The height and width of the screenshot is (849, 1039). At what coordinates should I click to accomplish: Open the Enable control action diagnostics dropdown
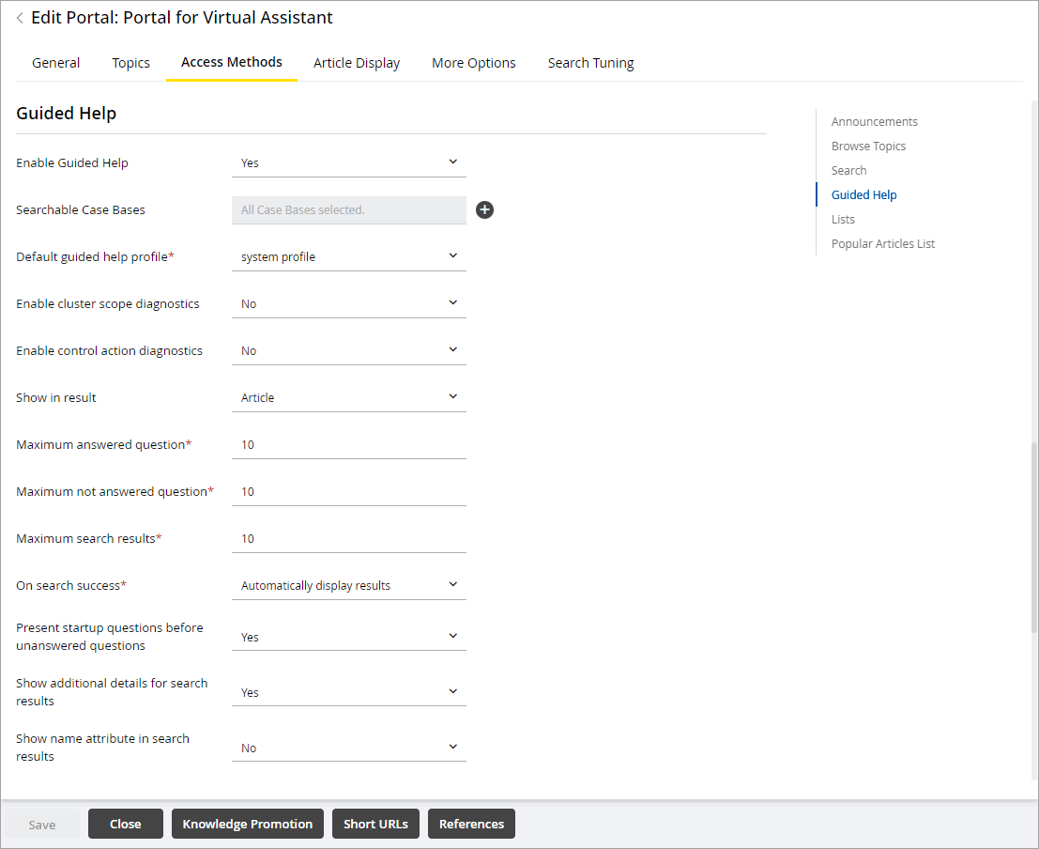pos(348,349)
